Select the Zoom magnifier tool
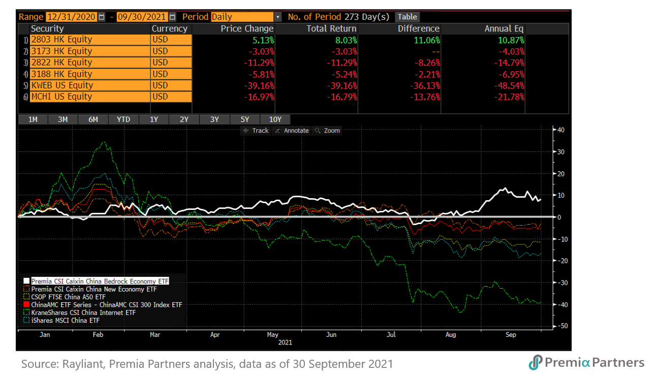This screenshot has height=377, width=656. (x=327, y=131)
